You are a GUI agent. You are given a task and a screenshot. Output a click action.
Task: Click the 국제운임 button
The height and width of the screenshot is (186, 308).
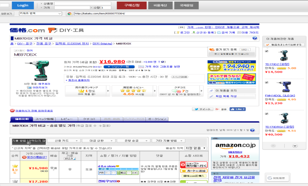[186, 5]
